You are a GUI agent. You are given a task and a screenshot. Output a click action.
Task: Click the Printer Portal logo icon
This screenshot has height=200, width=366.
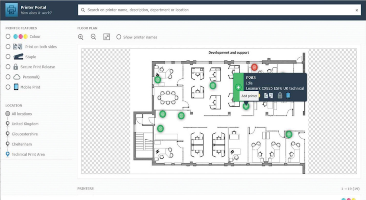12,10
